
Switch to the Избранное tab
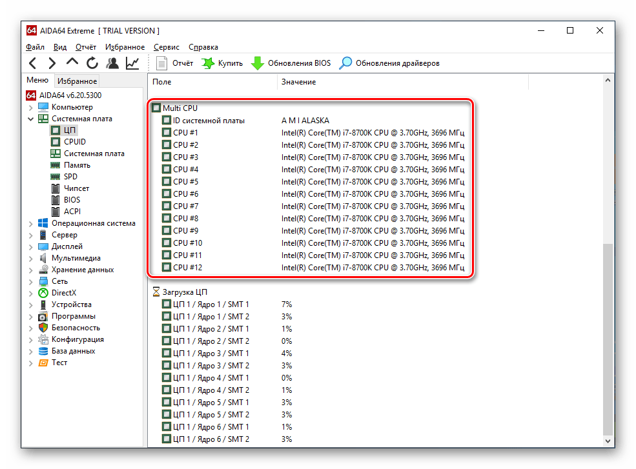click(77, 81)
